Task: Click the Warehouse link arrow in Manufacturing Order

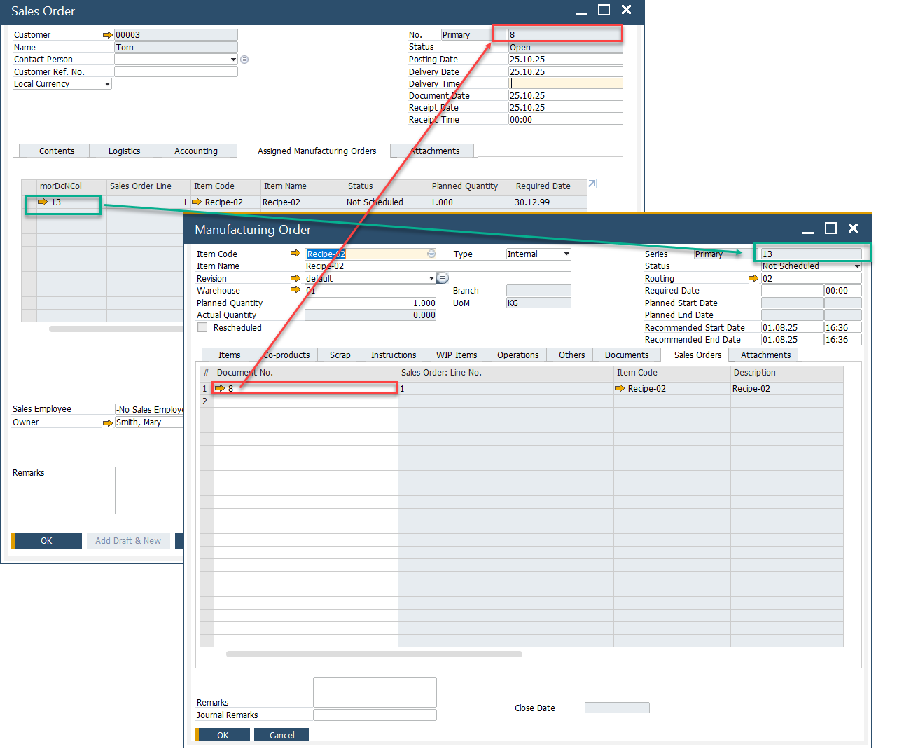Action: coord(295,290)
